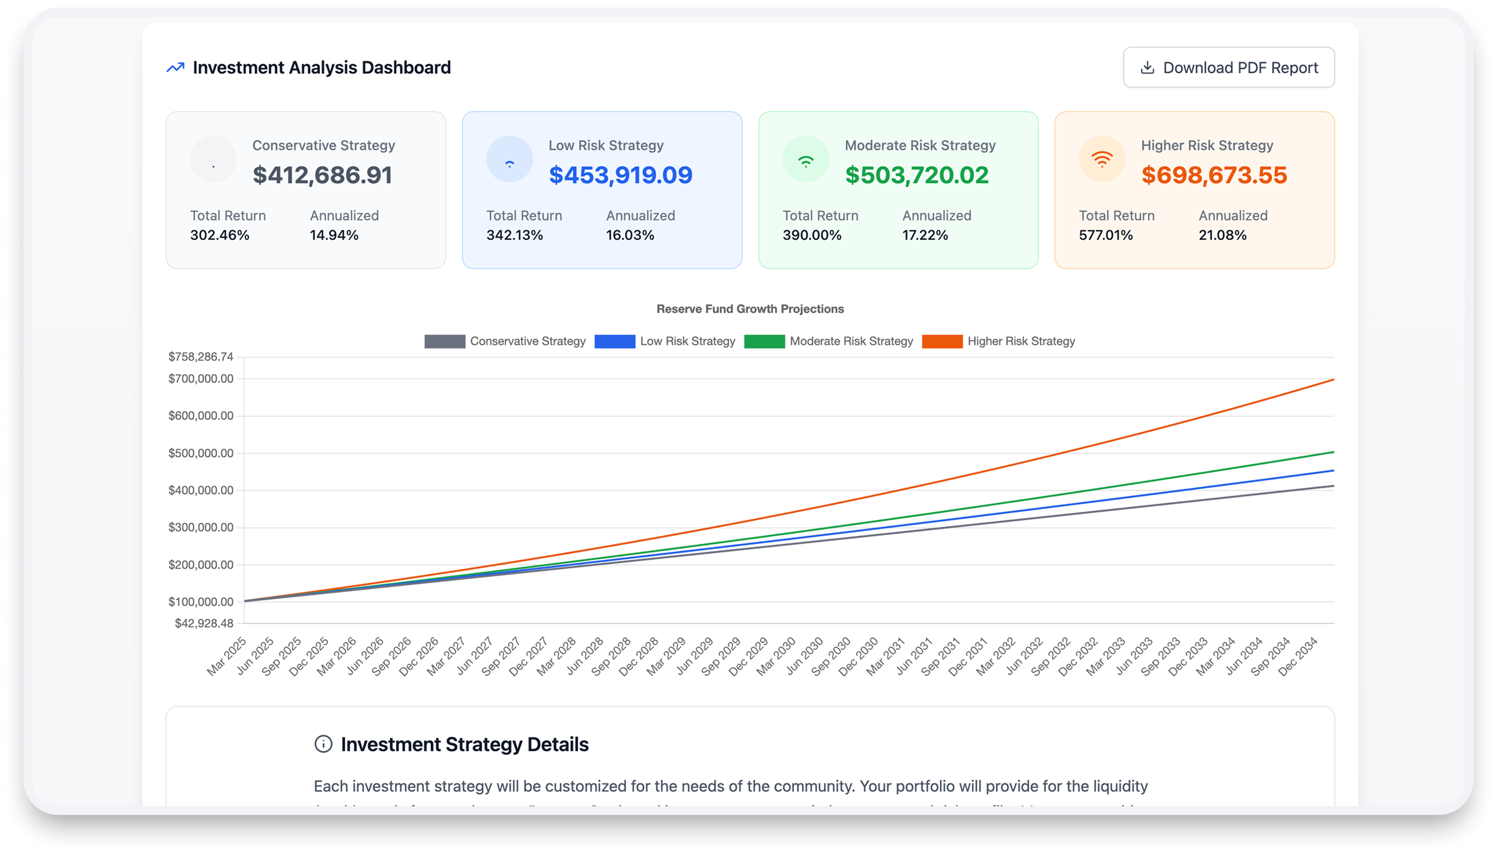
Task: Toggle Low Risk Strategy blue legend swatch
Action: [614, 341]
